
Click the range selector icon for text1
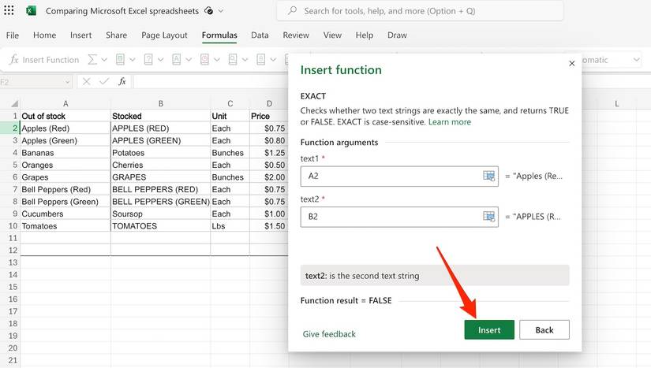coord(488,176)
